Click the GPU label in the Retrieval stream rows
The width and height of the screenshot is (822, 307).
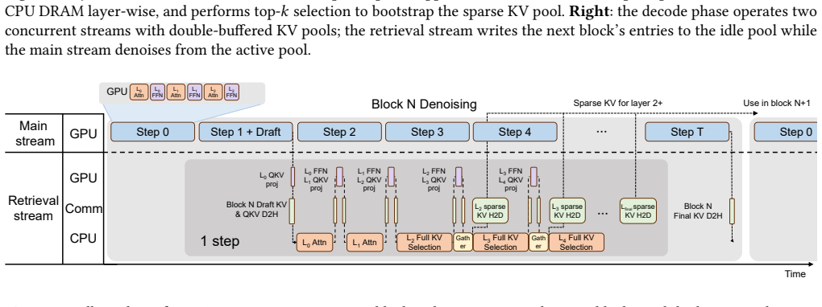pyautogui.click(x=83, y=178)
